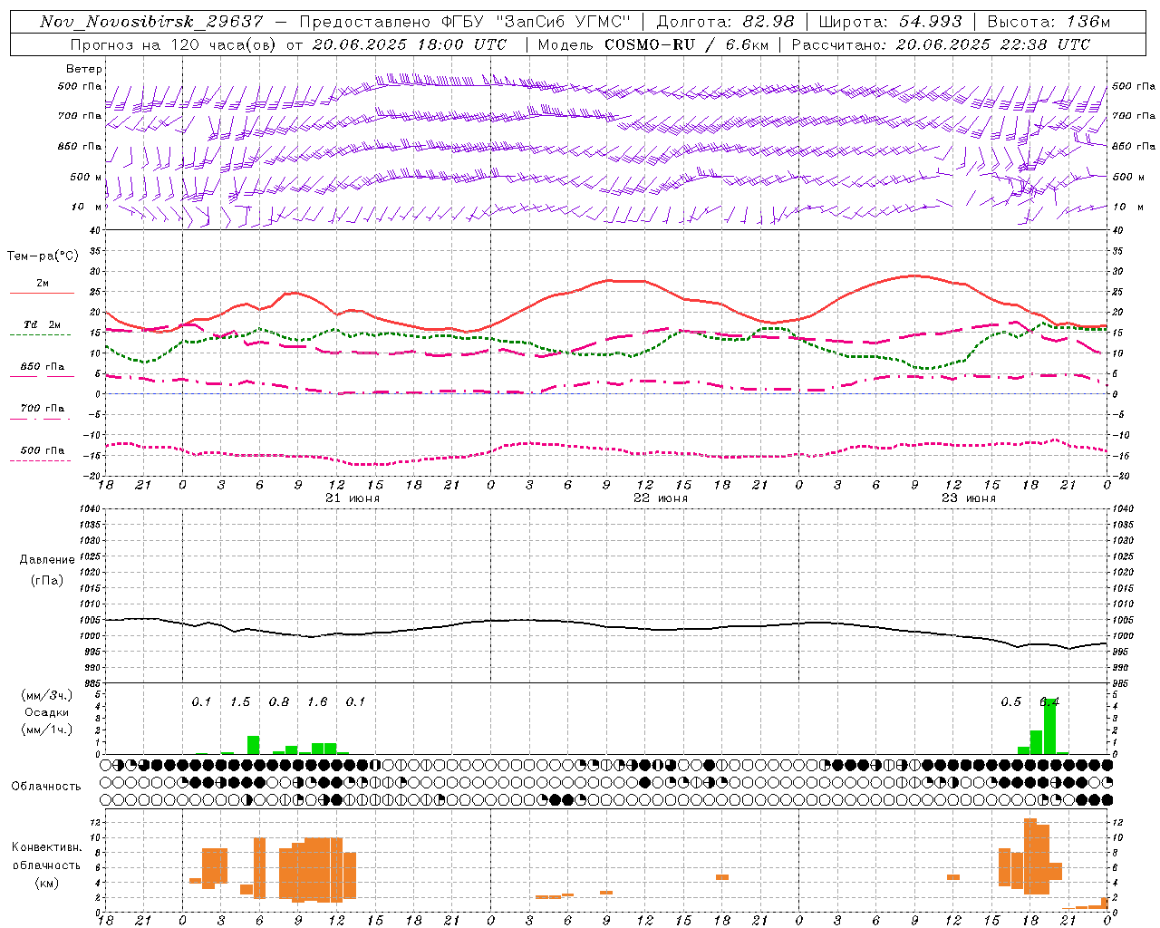The height and width of the screenshot is (928, 1160).
Task: Click the text Прогноз на 120 часа(ов)
Action: 174,44
